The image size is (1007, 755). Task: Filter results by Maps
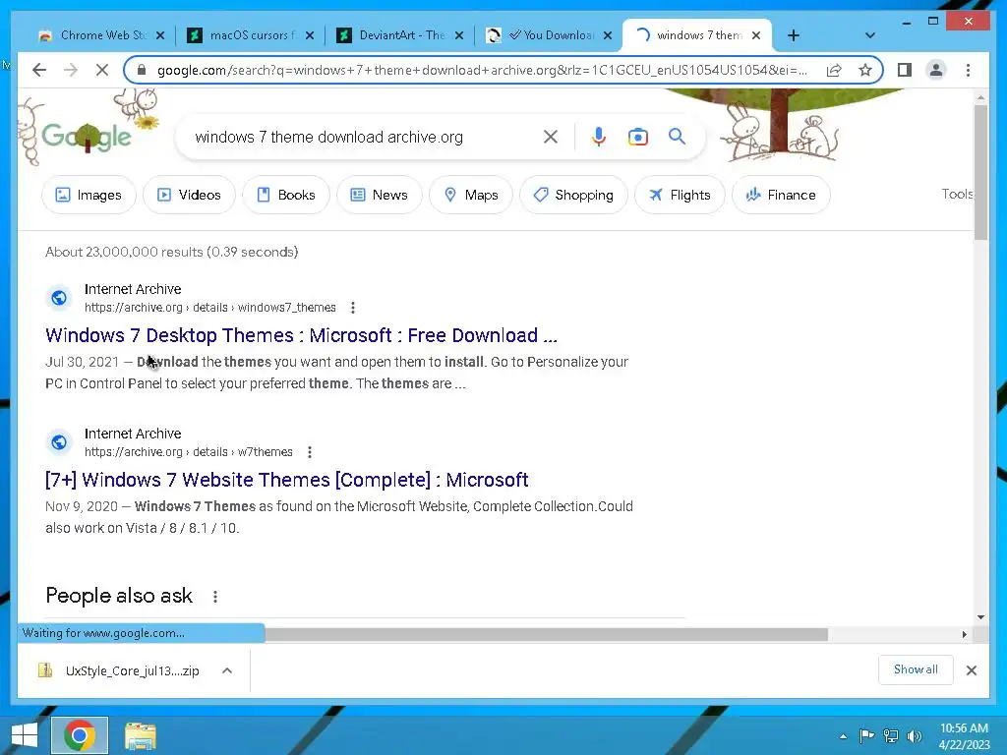tap(471, 195)
